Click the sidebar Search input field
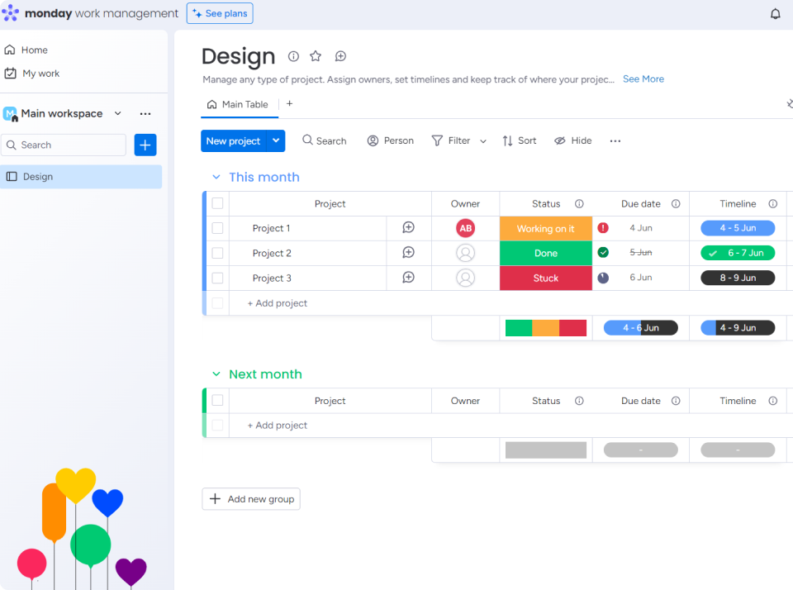 [64, 145]
